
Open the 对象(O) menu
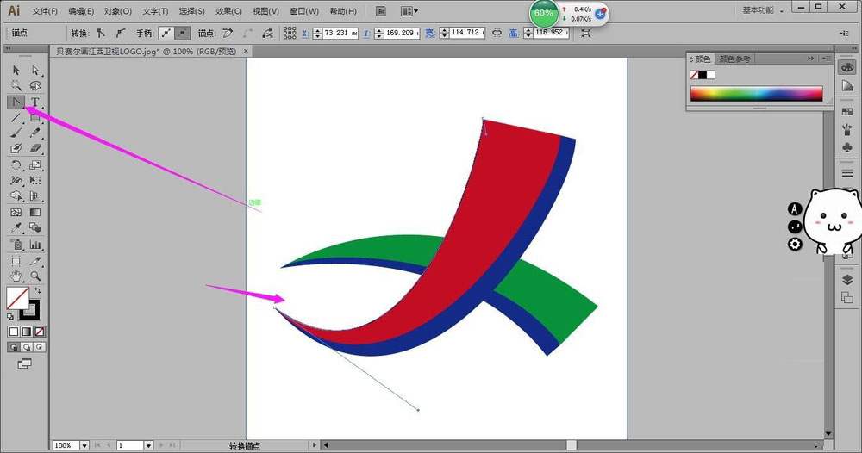coord(117,11)
